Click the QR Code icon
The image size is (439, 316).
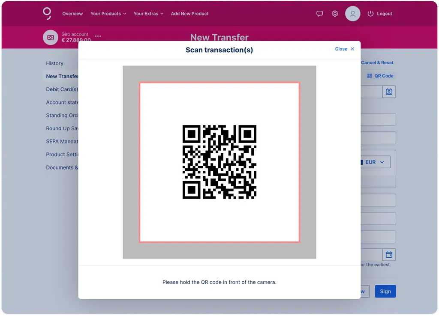[370, 76]
